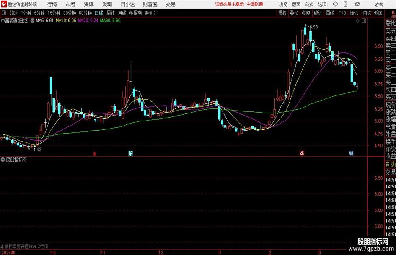Click the 返回 back button
Viewport: 396px width, 255px height.
tap(378, 13)
